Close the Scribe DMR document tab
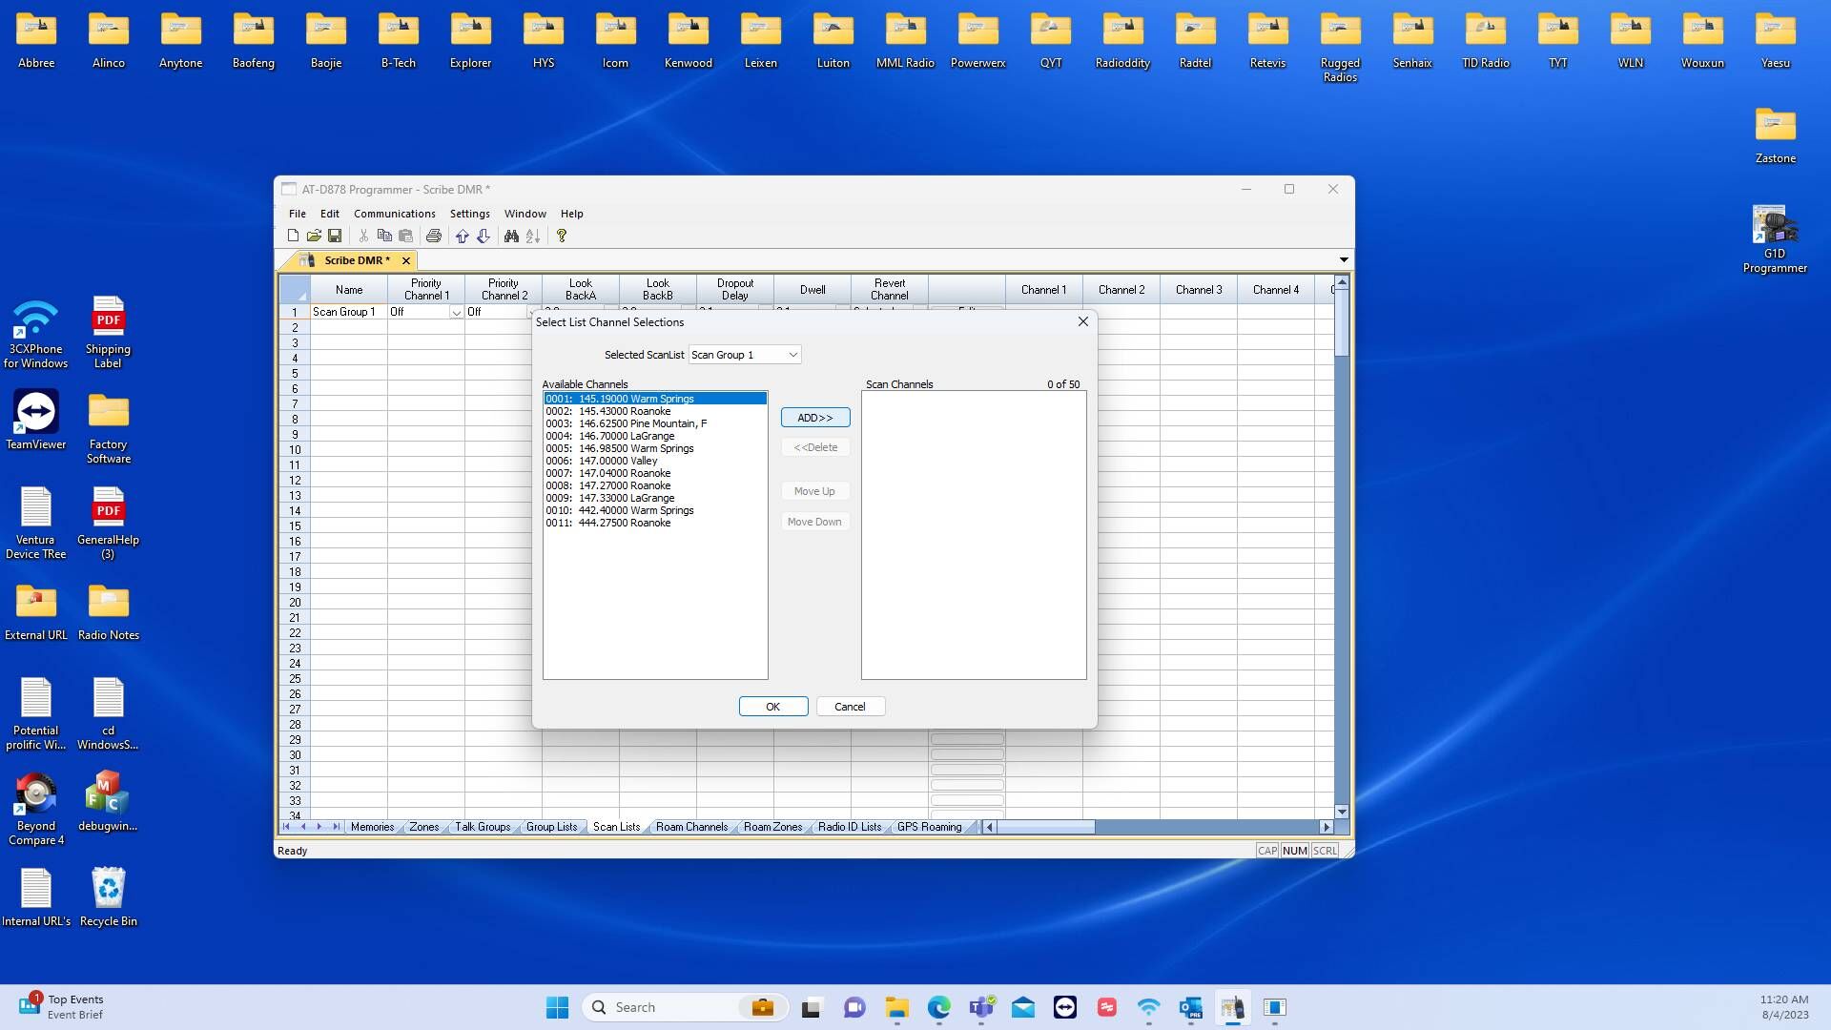 click(x=406, y=260)
